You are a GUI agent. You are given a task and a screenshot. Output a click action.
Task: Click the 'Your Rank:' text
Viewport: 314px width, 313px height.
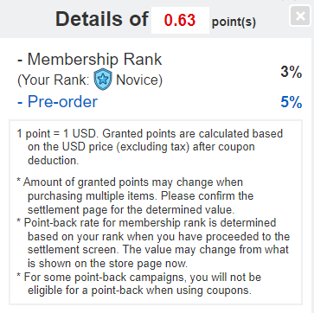[54, 80]
